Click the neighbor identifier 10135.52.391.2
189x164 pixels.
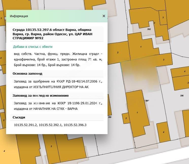click(x=25, y=125)
